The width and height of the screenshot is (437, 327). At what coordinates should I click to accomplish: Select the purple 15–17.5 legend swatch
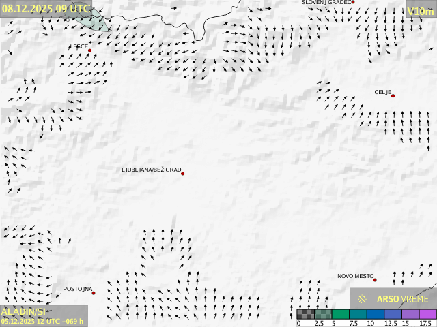(x=410, y=314)
